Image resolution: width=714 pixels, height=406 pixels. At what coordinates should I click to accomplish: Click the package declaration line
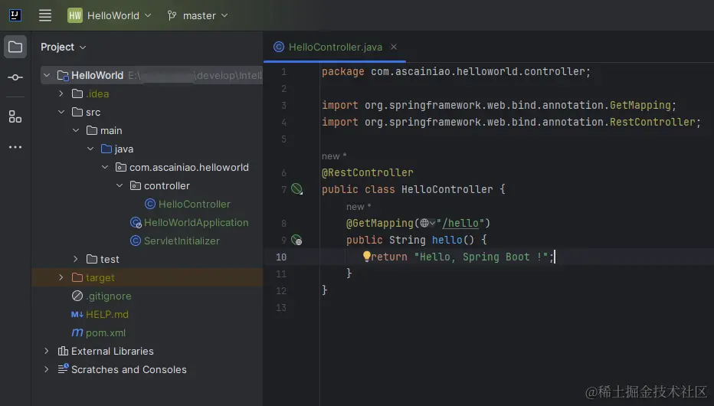456,71
